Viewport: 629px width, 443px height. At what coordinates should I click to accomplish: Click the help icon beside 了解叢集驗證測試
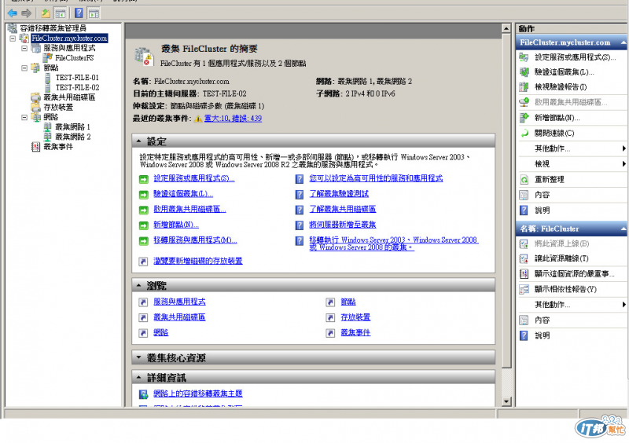pyautogui.click(x=300, y=195)
